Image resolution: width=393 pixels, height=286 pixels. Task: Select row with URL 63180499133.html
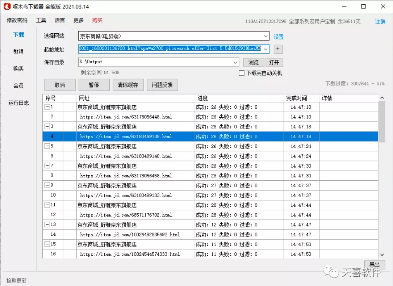(210, 195)
